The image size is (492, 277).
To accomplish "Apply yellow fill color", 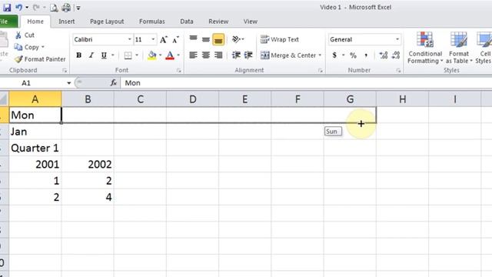I will [x=152, y=55].
